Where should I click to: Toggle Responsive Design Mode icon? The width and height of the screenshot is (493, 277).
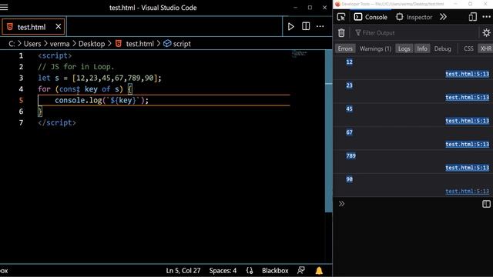472,17
